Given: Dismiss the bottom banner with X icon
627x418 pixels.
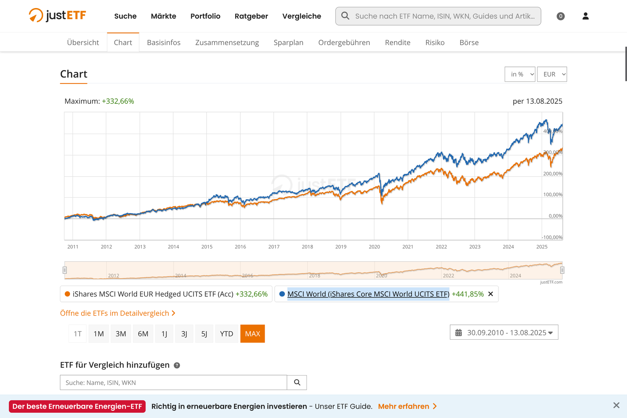Looking at the screenshot, I should tap(616, 405).
